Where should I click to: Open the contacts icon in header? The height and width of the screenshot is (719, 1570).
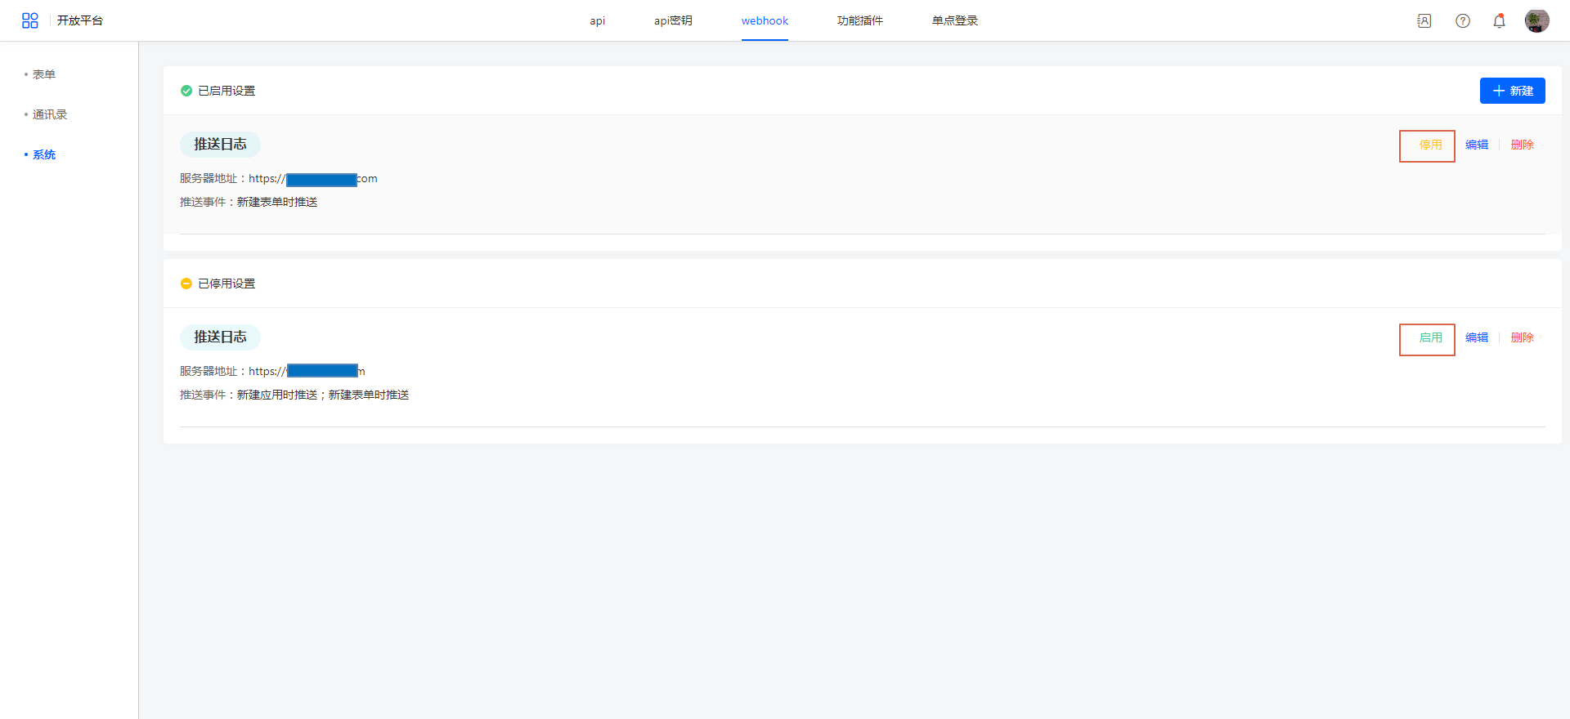pyautogui.click(x=1424, y=21)
